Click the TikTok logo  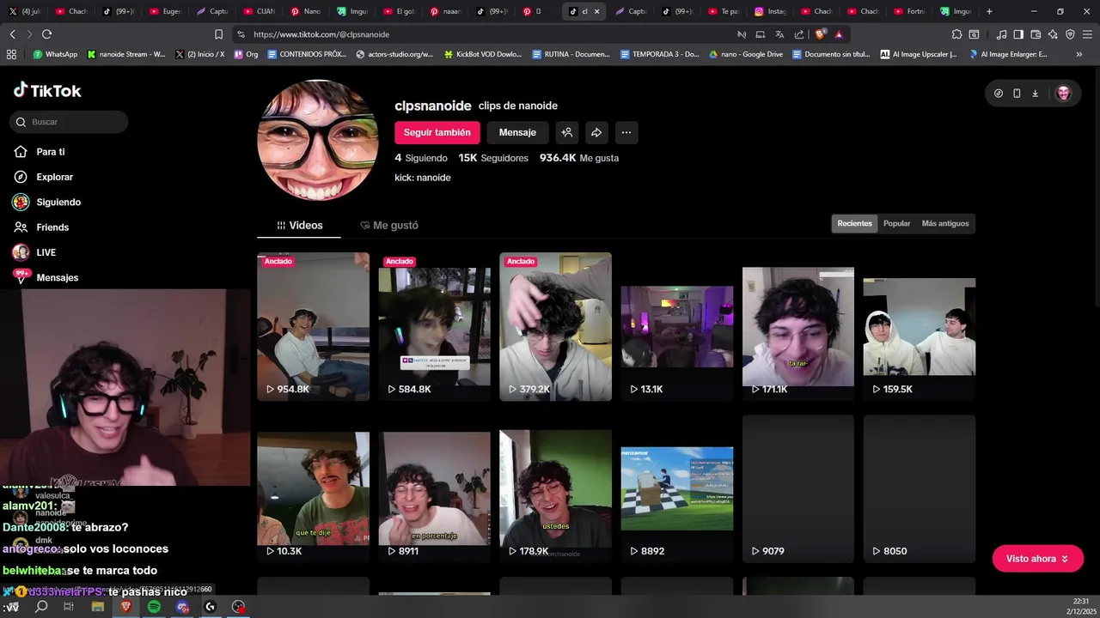click(x=47, y=90)
